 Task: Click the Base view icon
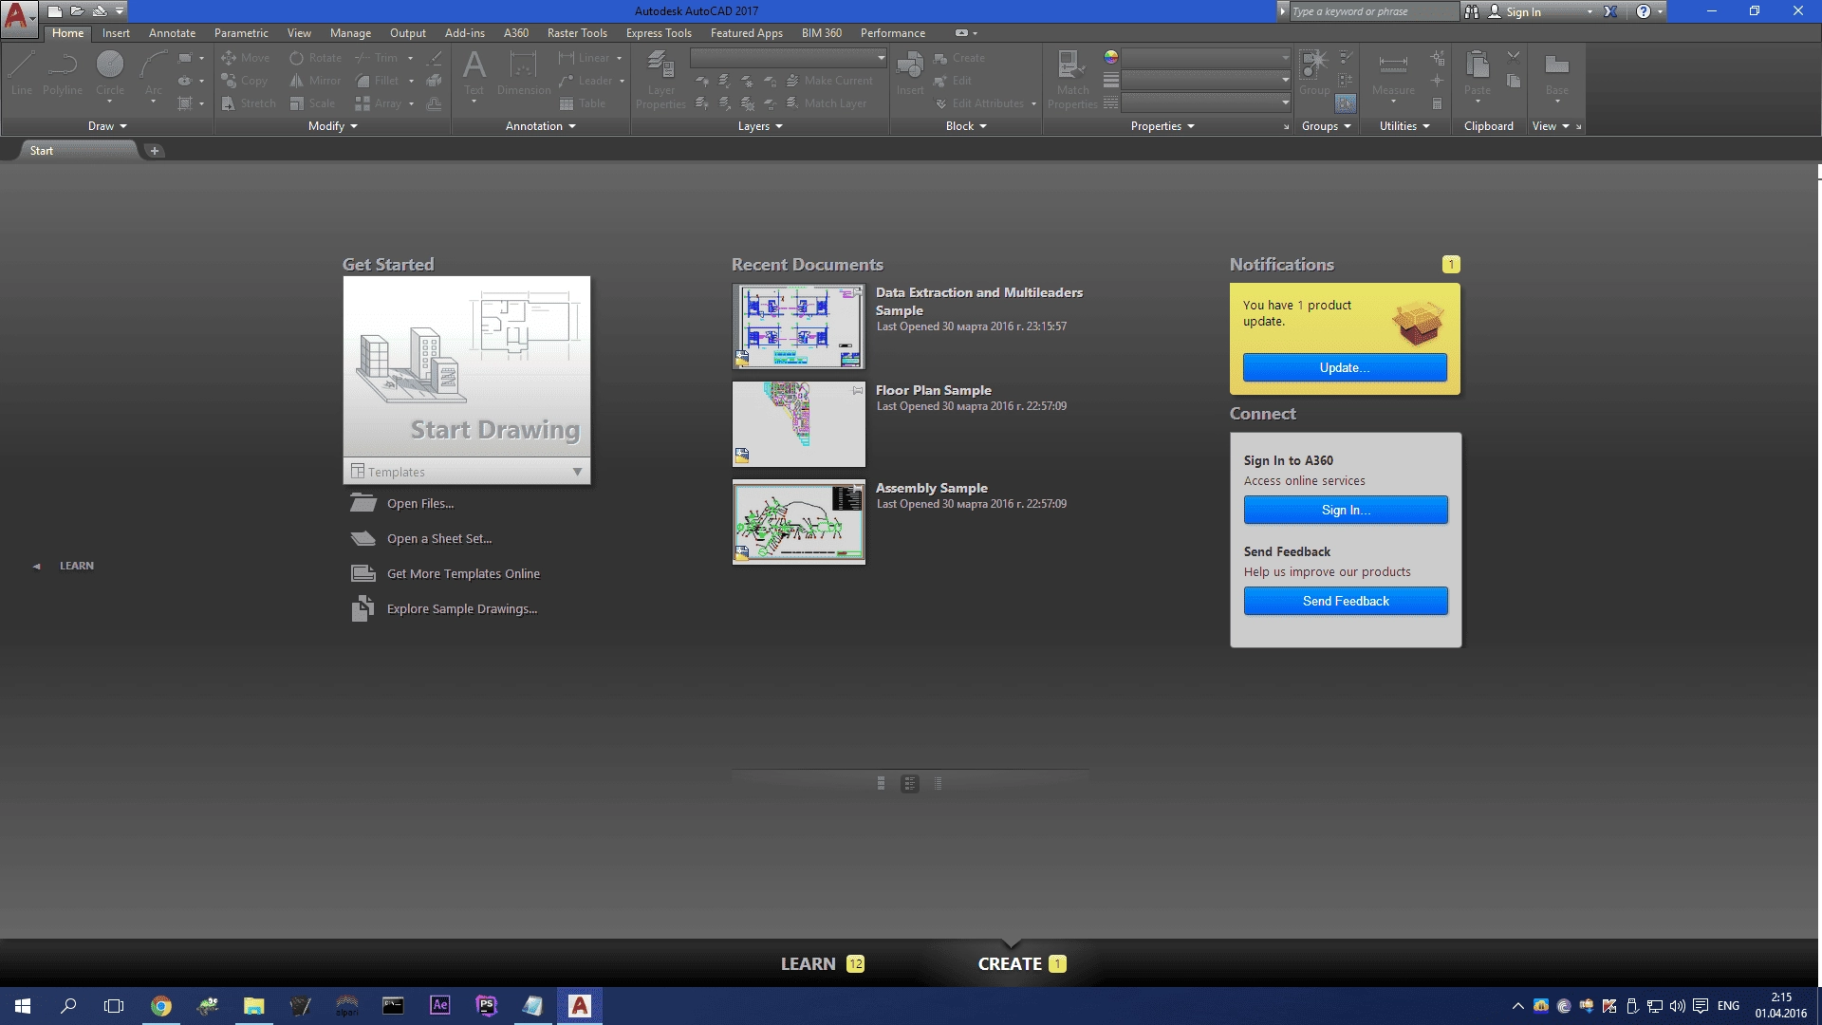pos(1556,74)
